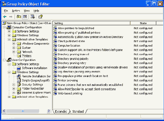
Task: Select Directory pruning interval setting
Action: click(x=73, y=54)
